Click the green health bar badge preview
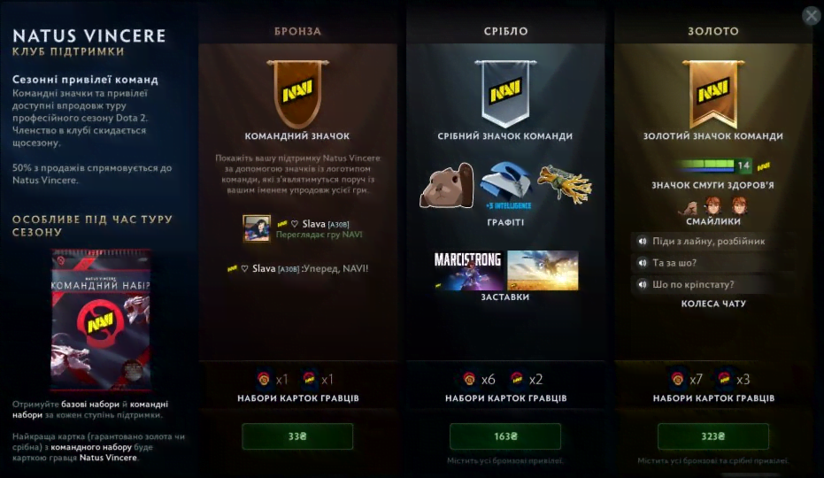The image size is (824, 478). 714,166
